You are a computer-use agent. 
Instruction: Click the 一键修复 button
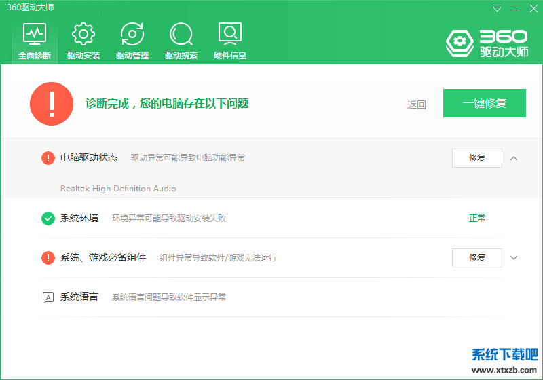click(485, 103)
